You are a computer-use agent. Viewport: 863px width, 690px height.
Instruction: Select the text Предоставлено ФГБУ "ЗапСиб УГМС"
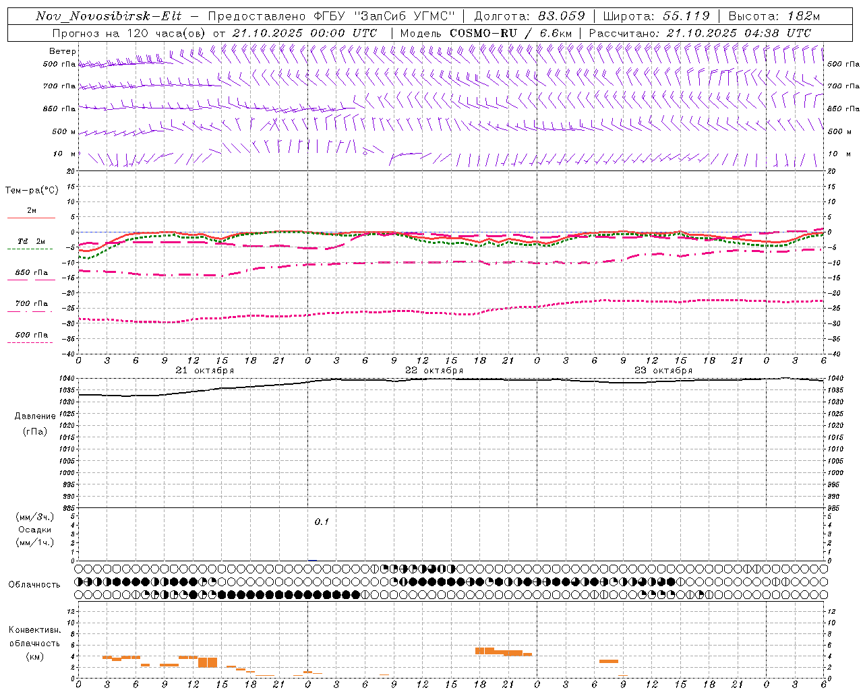click(x=332, y=16)
